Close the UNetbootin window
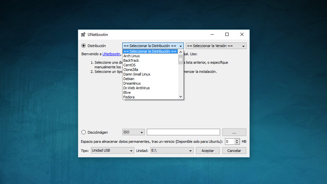The width and height of the screenshot is (327, 184). point(242,34)
